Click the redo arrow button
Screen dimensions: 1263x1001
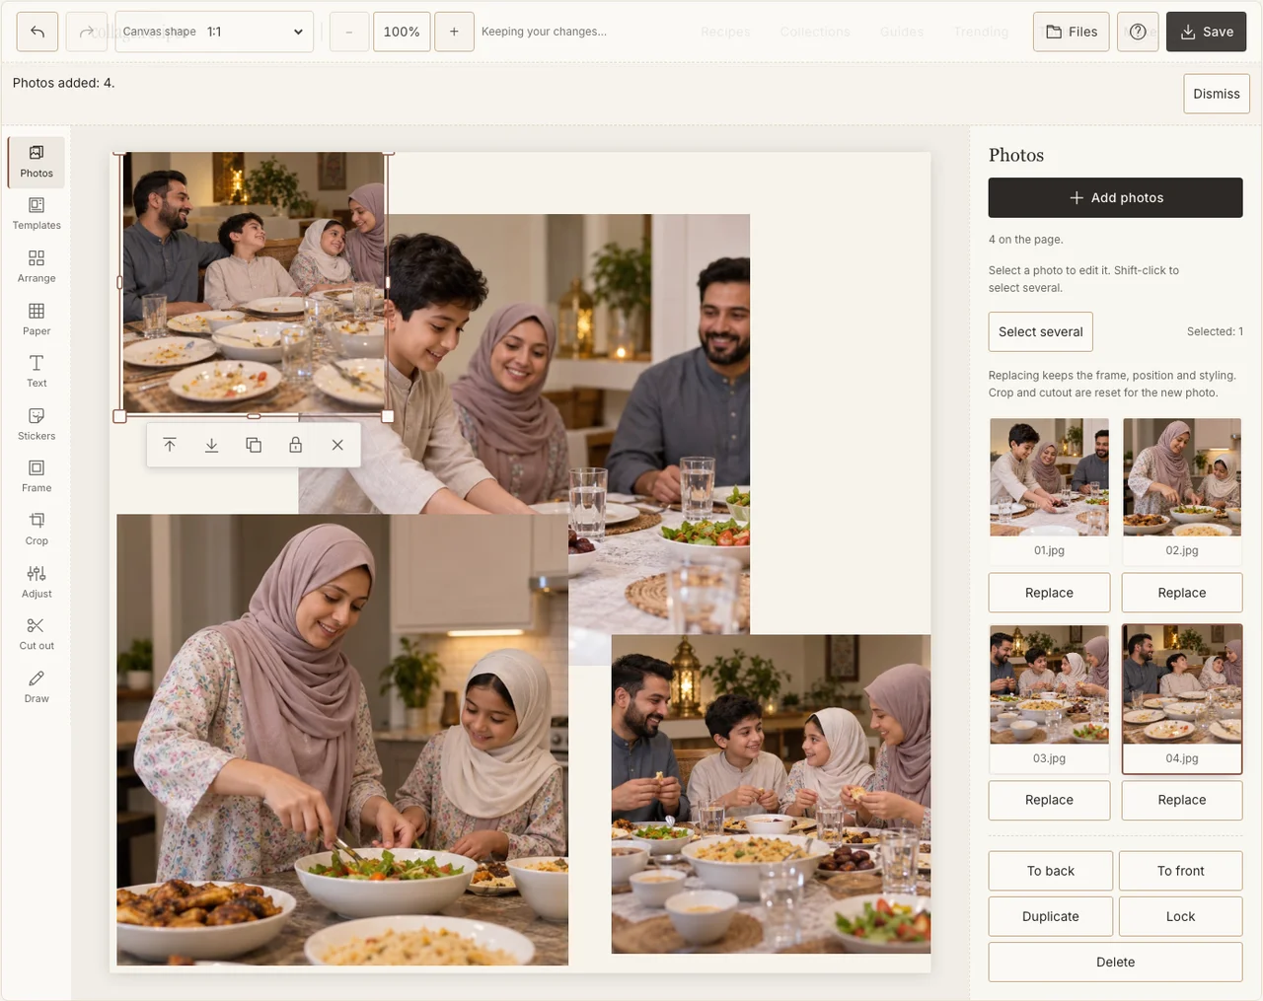87,32
